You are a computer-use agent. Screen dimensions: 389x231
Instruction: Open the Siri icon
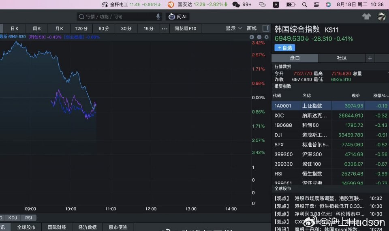[328, 4]
